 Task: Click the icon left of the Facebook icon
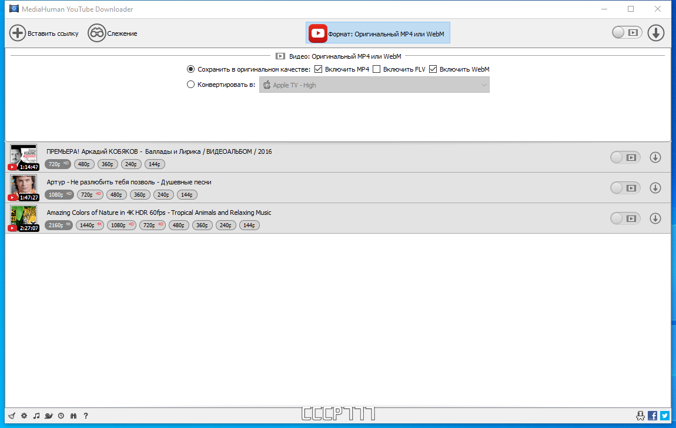click(640, 416)
